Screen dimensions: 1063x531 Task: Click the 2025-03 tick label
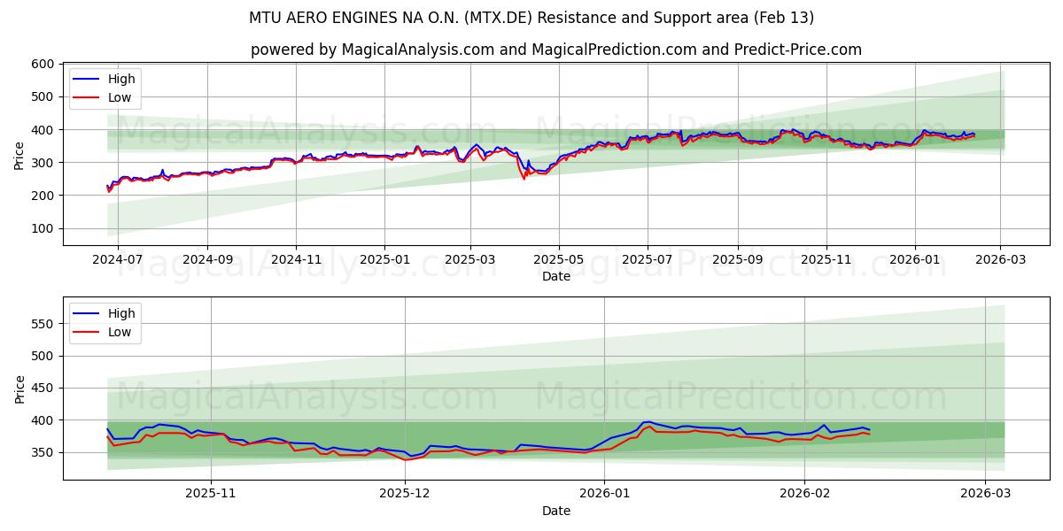pyautogui.click(x=470, y=261)
